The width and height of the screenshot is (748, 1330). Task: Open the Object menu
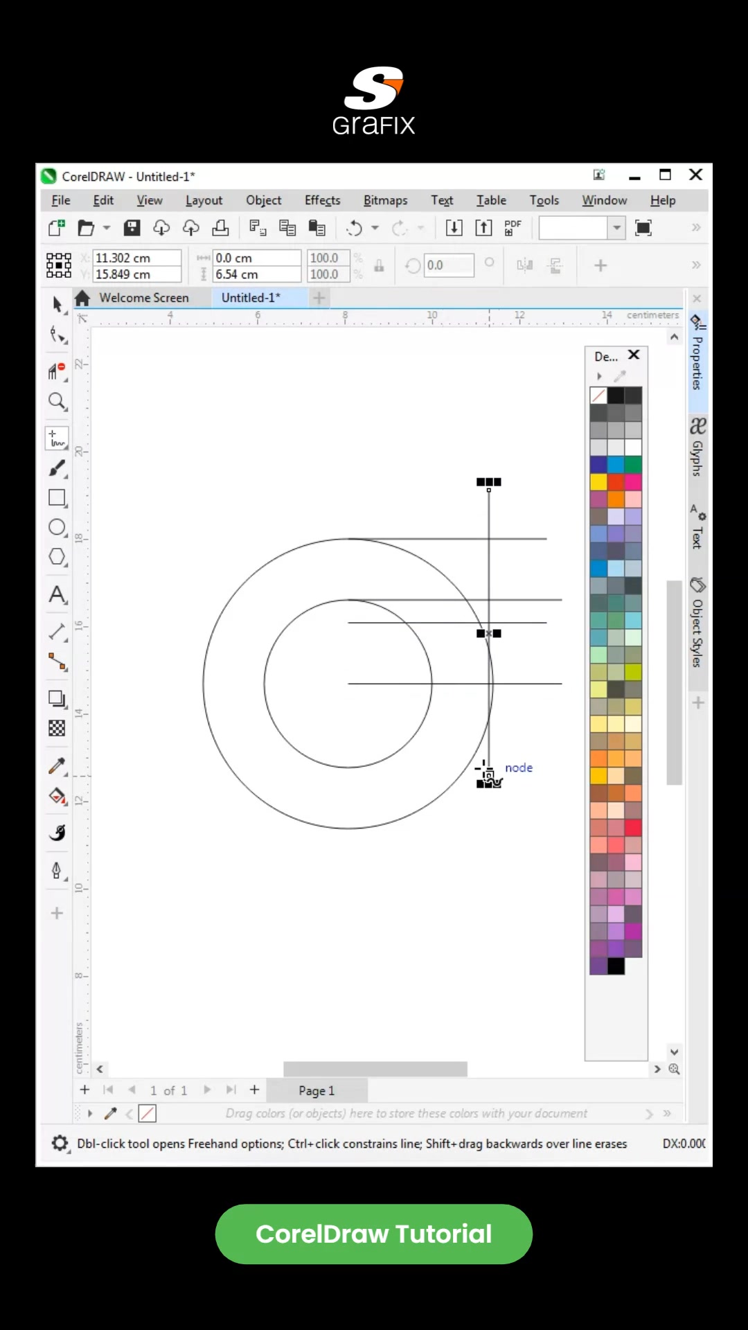click(x=264, y=200)
